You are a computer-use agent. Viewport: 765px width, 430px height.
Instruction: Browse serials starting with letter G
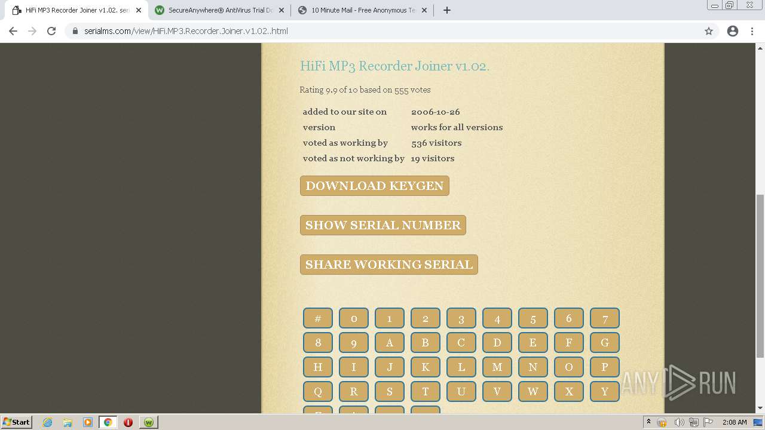click(x=605, y=343)
